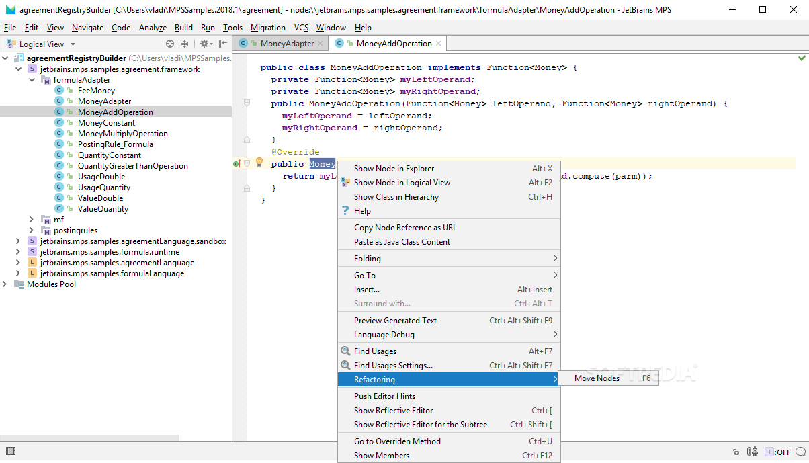Open the Migration menu in the menu bar
809x463 pixels.
268,28
